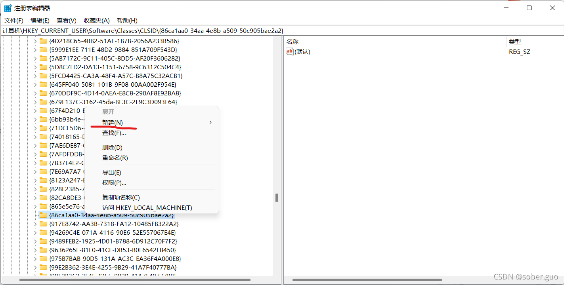Click the tree pane vertical scrollbar thumb

277,198
